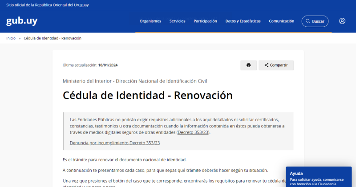Open the Decreto 353/23 link
This screenshot has width=356, height=187.
(x=193, y=132)
